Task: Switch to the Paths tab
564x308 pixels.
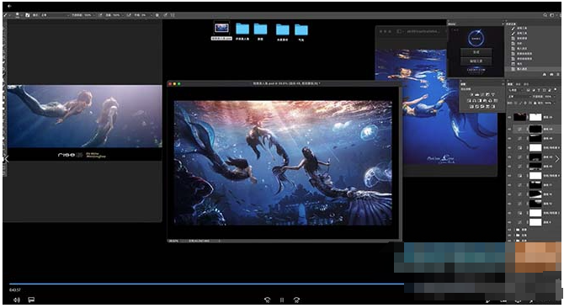Action: click(x=526, y=84)
